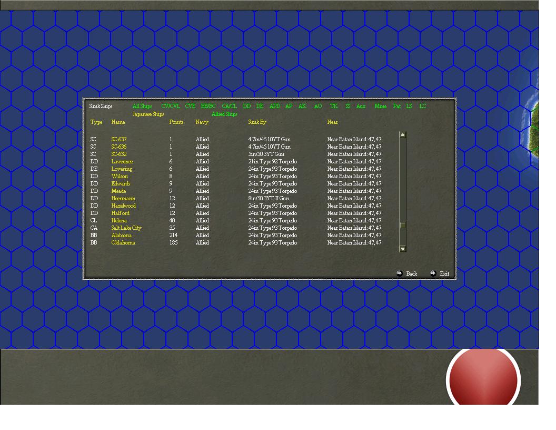Select ship SC-636
The width and height of the screenshot is (556, 430).
tap(119, 147)
